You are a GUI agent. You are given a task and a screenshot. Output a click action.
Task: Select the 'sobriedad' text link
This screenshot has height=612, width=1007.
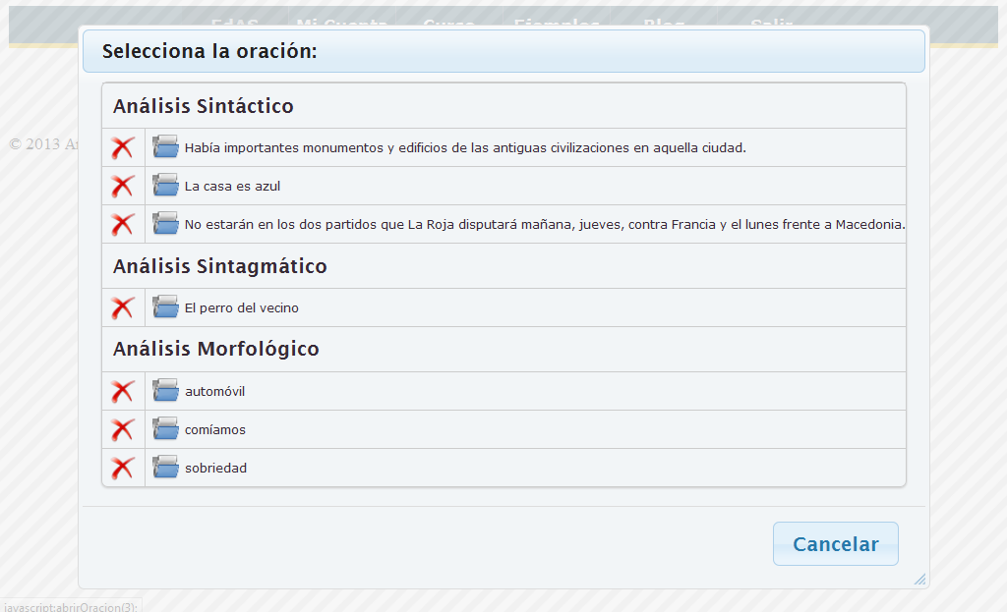[x=215, y=469]
